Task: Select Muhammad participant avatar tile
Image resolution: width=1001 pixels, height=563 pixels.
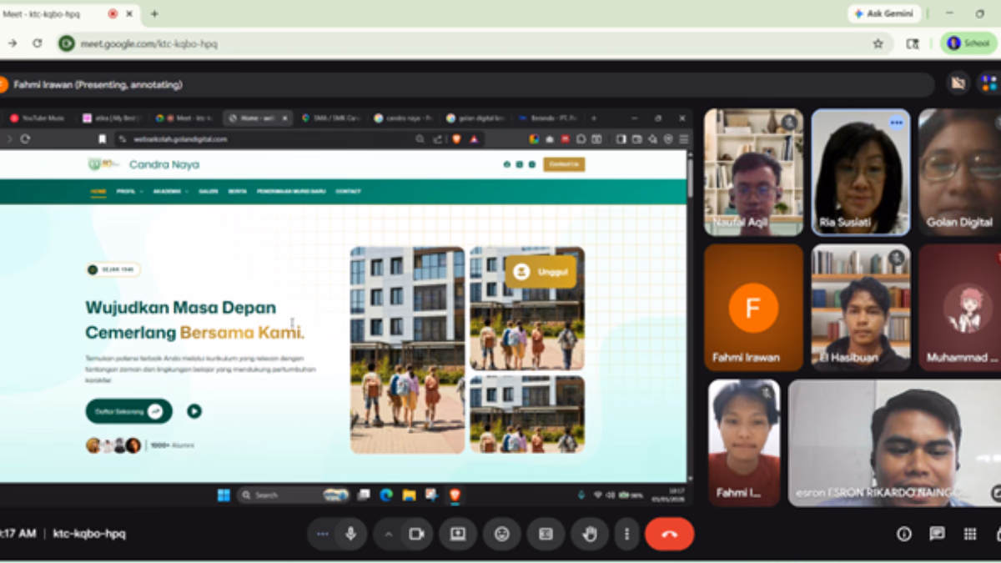Action: pos(959,308)
